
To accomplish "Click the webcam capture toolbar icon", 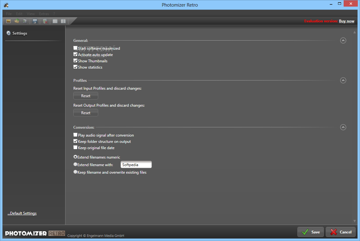I will [x=25, y=21].
